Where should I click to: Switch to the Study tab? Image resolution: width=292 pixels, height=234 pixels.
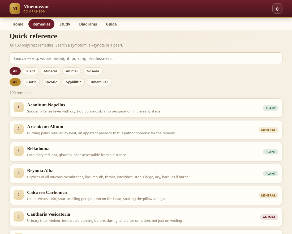tap(65, 24)
